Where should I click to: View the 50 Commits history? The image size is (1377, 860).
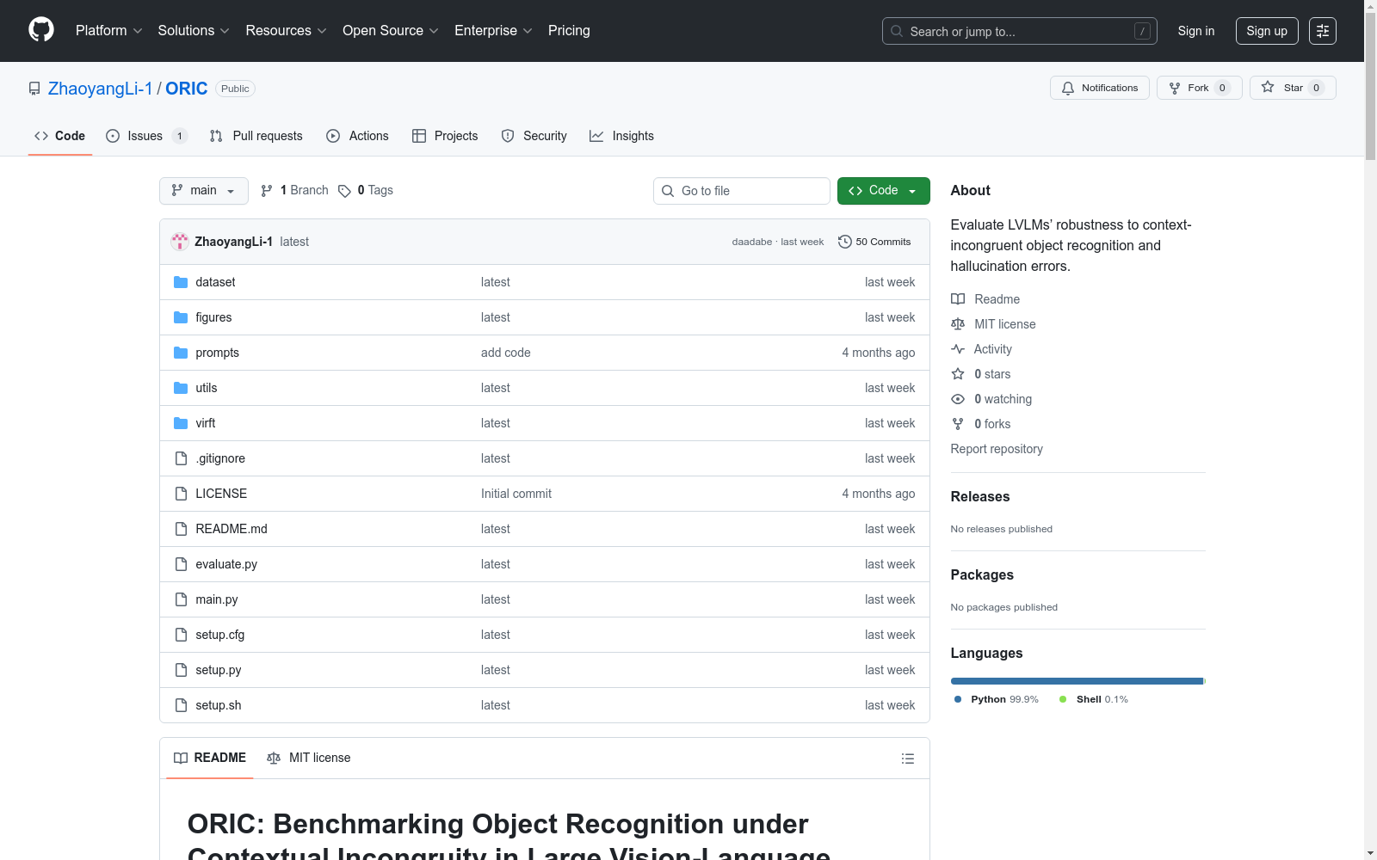[x=874, y=242]
